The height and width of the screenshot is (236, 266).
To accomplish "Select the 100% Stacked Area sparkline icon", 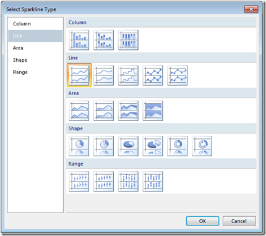I will point(153,111).
